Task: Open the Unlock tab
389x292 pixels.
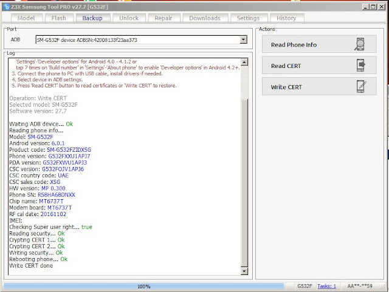Action: [129, 18]
